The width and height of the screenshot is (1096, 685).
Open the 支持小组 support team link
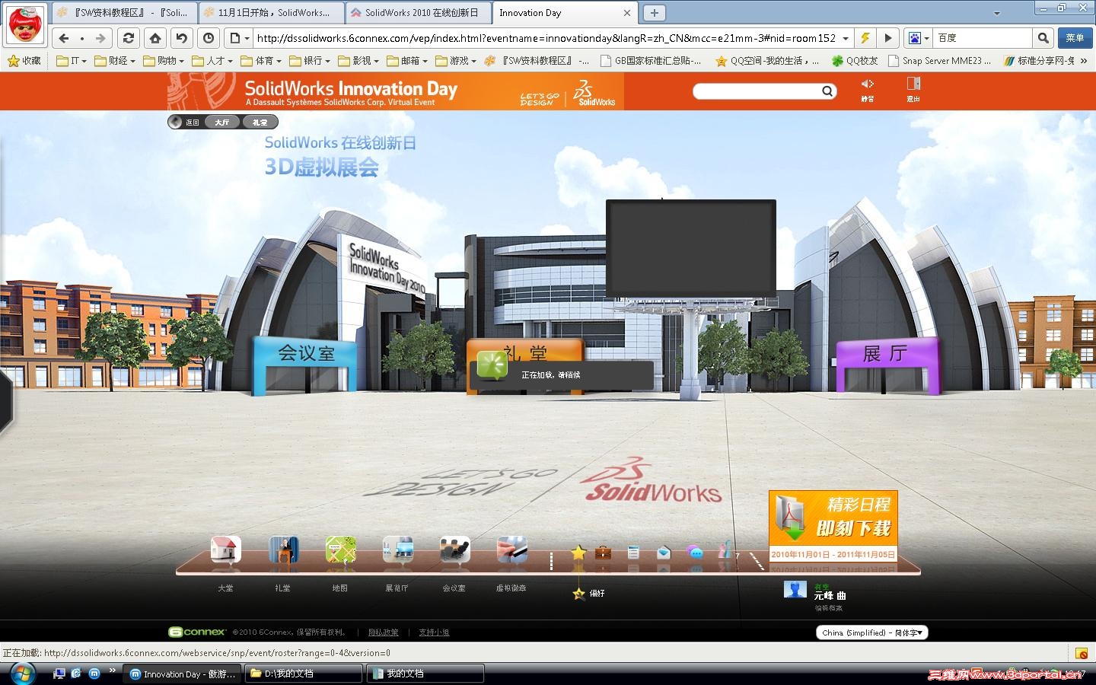coord(434,632)
